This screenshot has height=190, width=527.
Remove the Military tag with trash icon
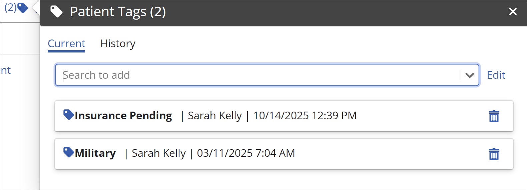pyautogui.click(x=494, y=154)
